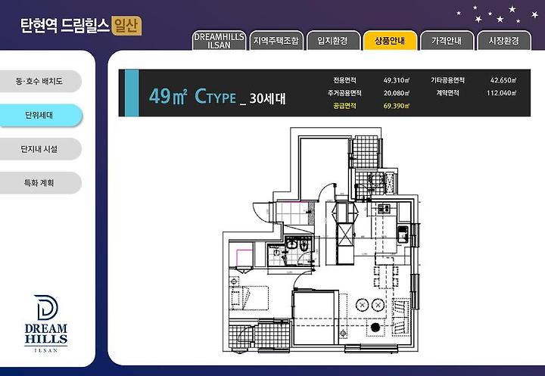Select the 상품안내 tab

point(390,41)
